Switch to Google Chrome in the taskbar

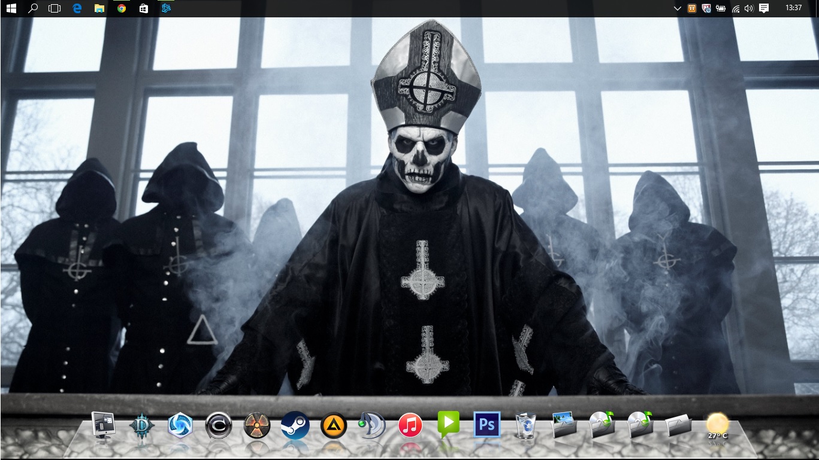tap(122, 8)
